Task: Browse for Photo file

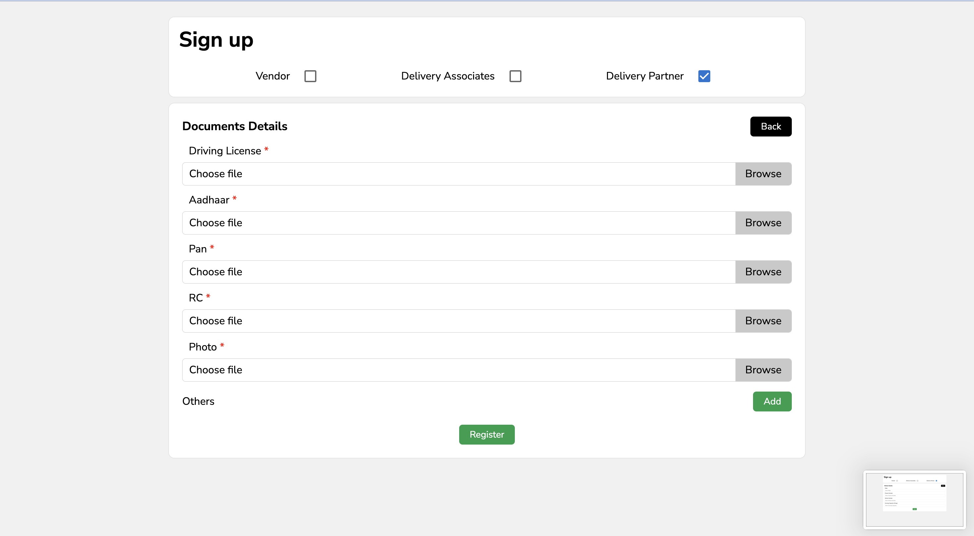Action: coord(763,370)
